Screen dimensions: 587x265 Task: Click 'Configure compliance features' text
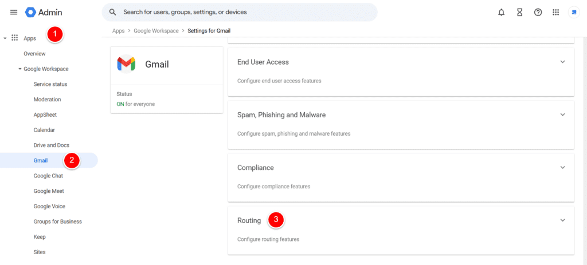[x=273, y=186]
